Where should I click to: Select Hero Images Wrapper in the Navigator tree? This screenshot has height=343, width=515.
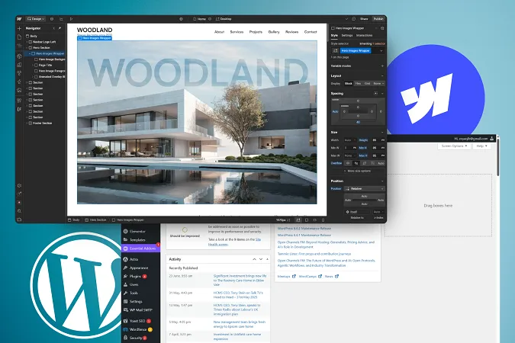pyautogui.click(x=46, y=53)
